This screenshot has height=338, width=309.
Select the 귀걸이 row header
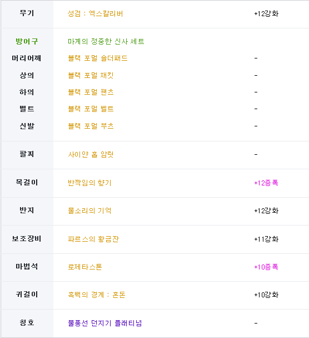point(27,295)
